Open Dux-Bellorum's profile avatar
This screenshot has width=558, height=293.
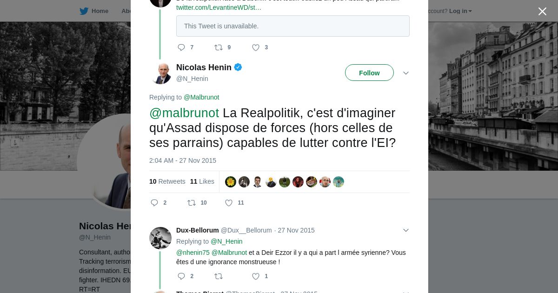click(160, 238)
